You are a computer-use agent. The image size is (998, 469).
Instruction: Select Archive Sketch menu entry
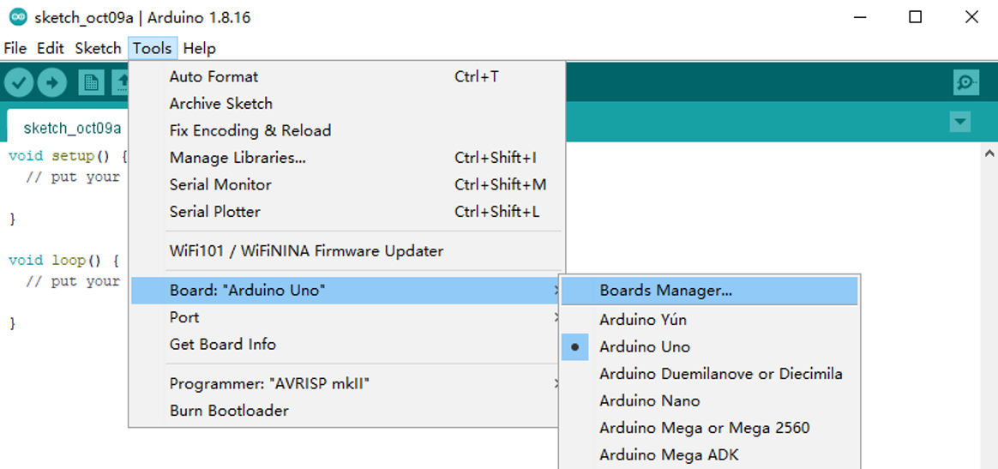click(x=347, y=104)
